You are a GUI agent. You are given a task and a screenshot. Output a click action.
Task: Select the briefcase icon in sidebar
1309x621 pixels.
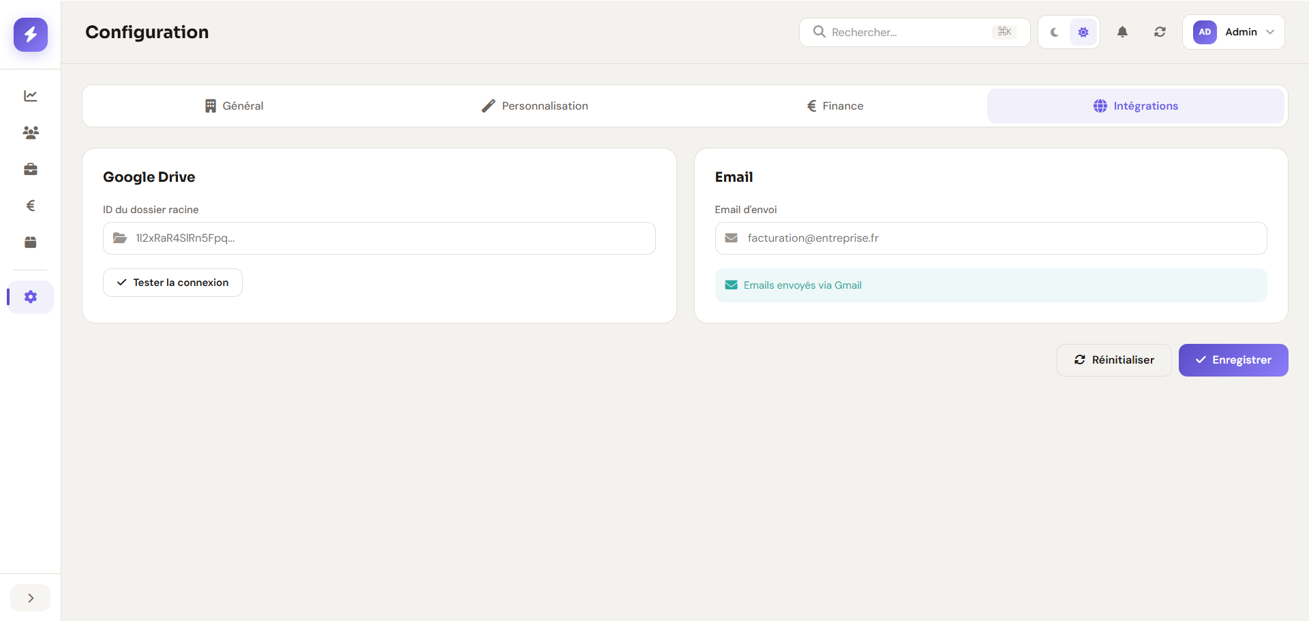pyautogui.click(x=30, y=169)
